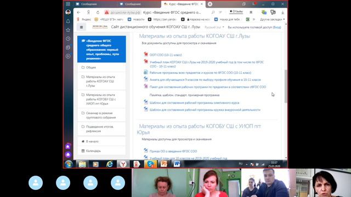This screenshot has height=197, width=351.
Task: Open Word from the taskbar
Action: (x=177, y=164)
